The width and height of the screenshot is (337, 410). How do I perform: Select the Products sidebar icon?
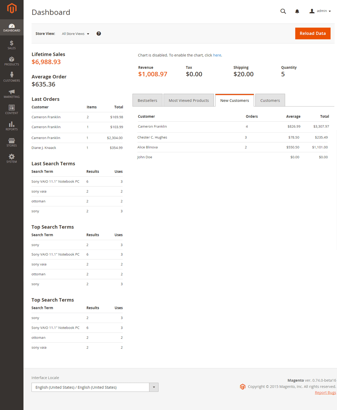(11, 61)
